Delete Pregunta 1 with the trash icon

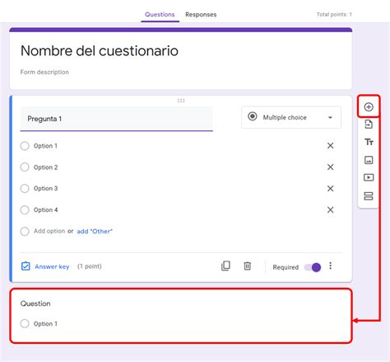(x=247, y=266)
